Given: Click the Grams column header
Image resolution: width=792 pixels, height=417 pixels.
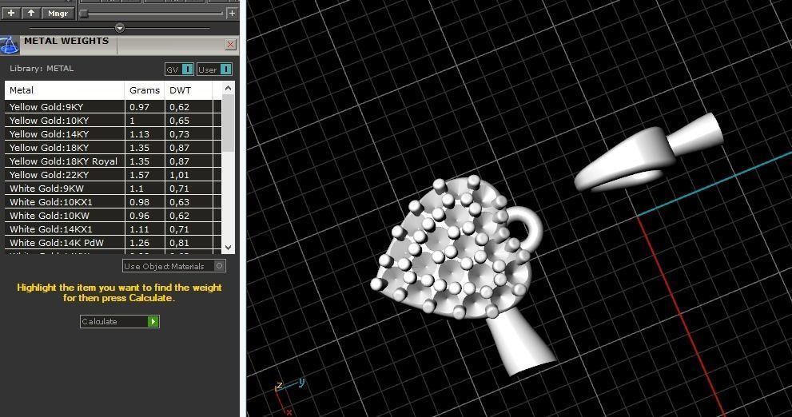Looking at the screenshot, I should tap(145, 90).
